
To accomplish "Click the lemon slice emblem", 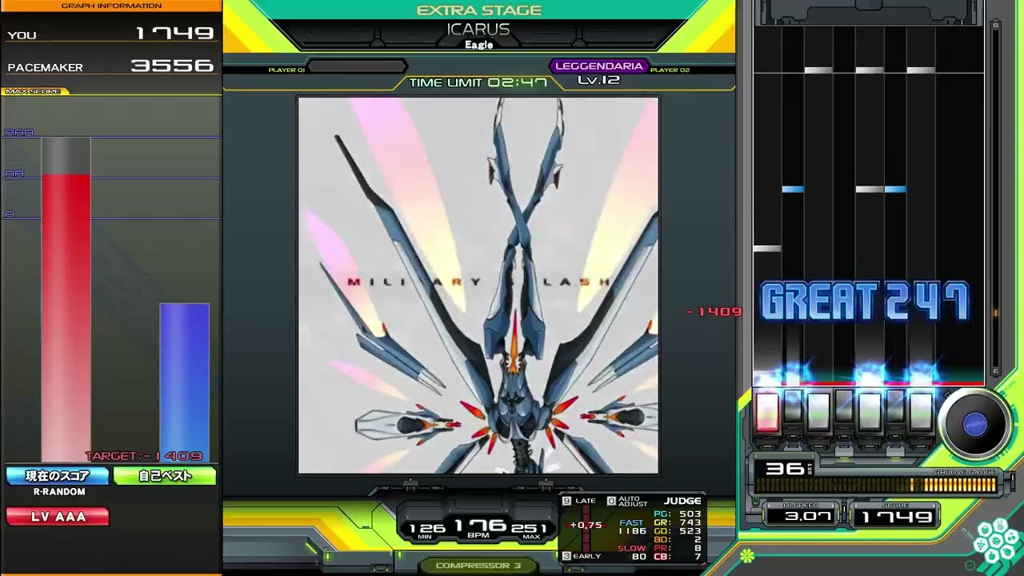I will [x=747, y=554].
